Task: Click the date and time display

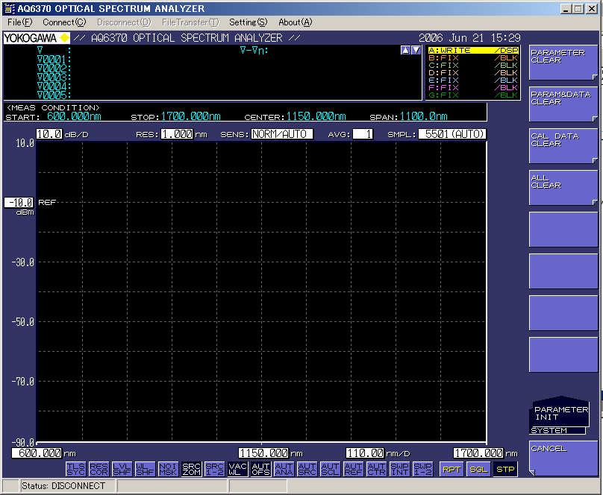Action: point(469,38)
